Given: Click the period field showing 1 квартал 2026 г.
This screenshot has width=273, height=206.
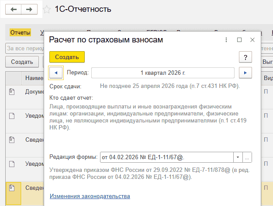Looking at the screenshot, I should point(163,73).
